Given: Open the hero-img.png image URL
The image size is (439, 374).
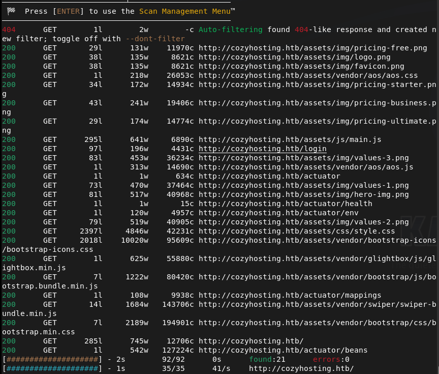Looking at the screenshot, I should pos(303,194).
